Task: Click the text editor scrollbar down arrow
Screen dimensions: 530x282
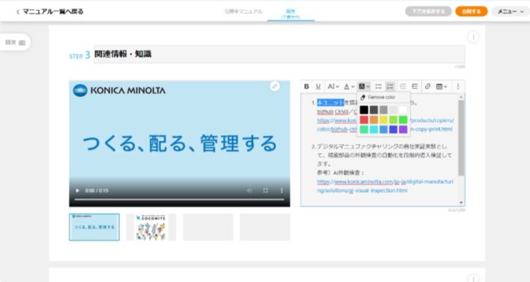Action: 461,203
